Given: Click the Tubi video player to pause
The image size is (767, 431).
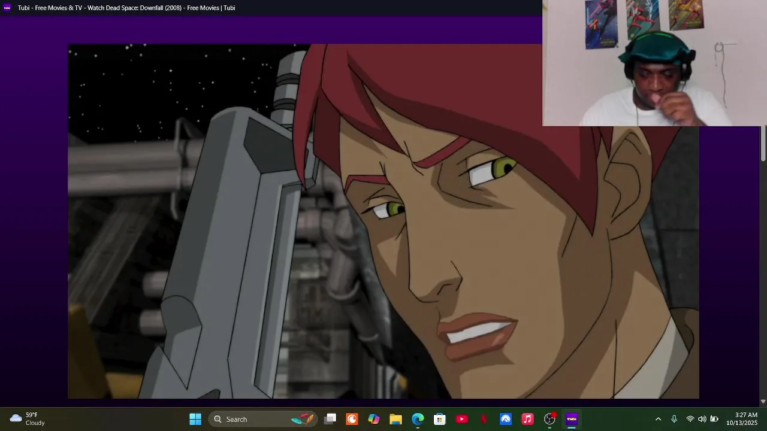Looking at the screenshot, I should [383, 221].
